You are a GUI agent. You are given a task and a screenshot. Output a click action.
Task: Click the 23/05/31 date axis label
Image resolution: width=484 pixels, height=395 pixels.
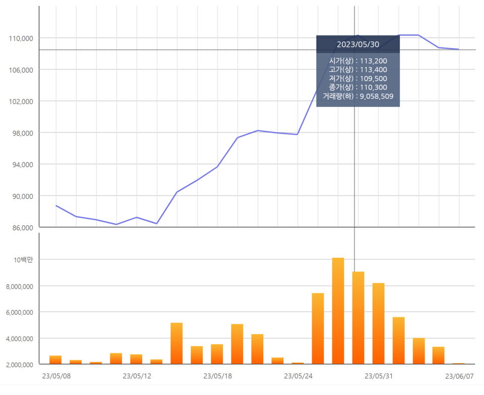click(x=379, y=376)
